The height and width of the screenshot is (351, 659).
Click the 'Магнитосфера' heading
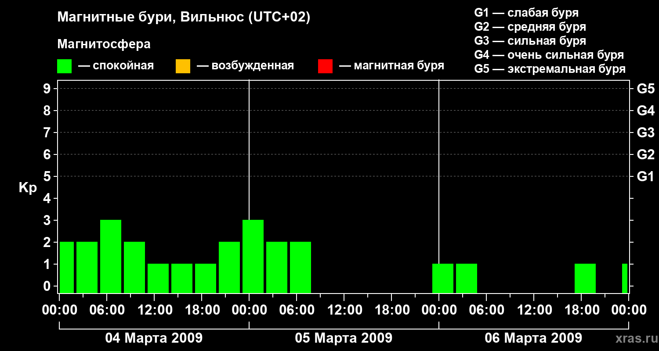coord(104,44)
